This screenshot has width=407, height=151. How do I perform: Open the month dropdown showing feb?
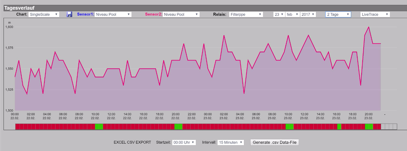[292, 14]
